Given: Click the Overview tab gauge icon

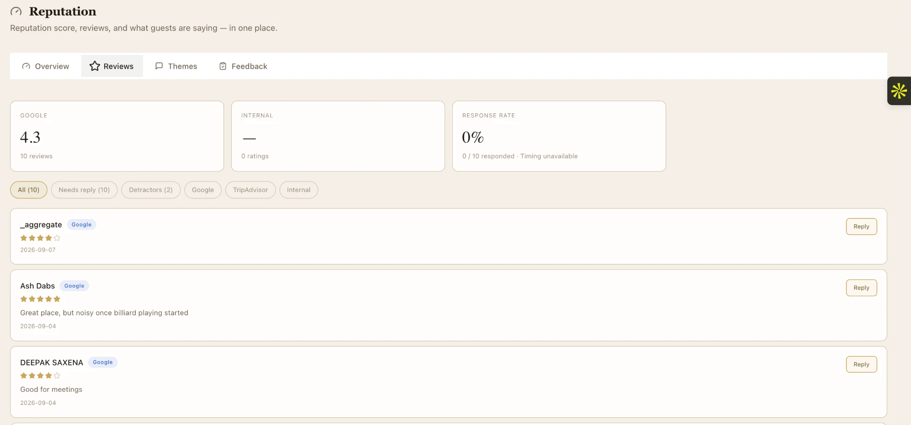Looking at the screenshot, I should click(x=26, y=66).
